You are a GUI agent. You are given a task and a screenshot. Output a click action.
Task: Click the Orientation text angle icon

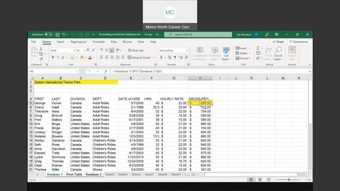pos(118,50)
